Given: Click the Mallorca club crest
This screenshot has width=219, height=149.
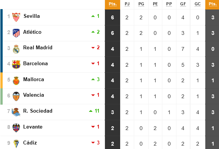Looking at the screenshot, I should 16,80.
